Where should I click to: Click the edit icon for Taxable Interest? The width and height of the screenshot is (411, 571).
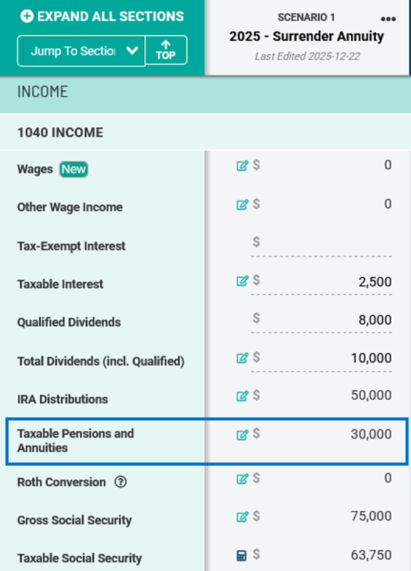point(242,281)
